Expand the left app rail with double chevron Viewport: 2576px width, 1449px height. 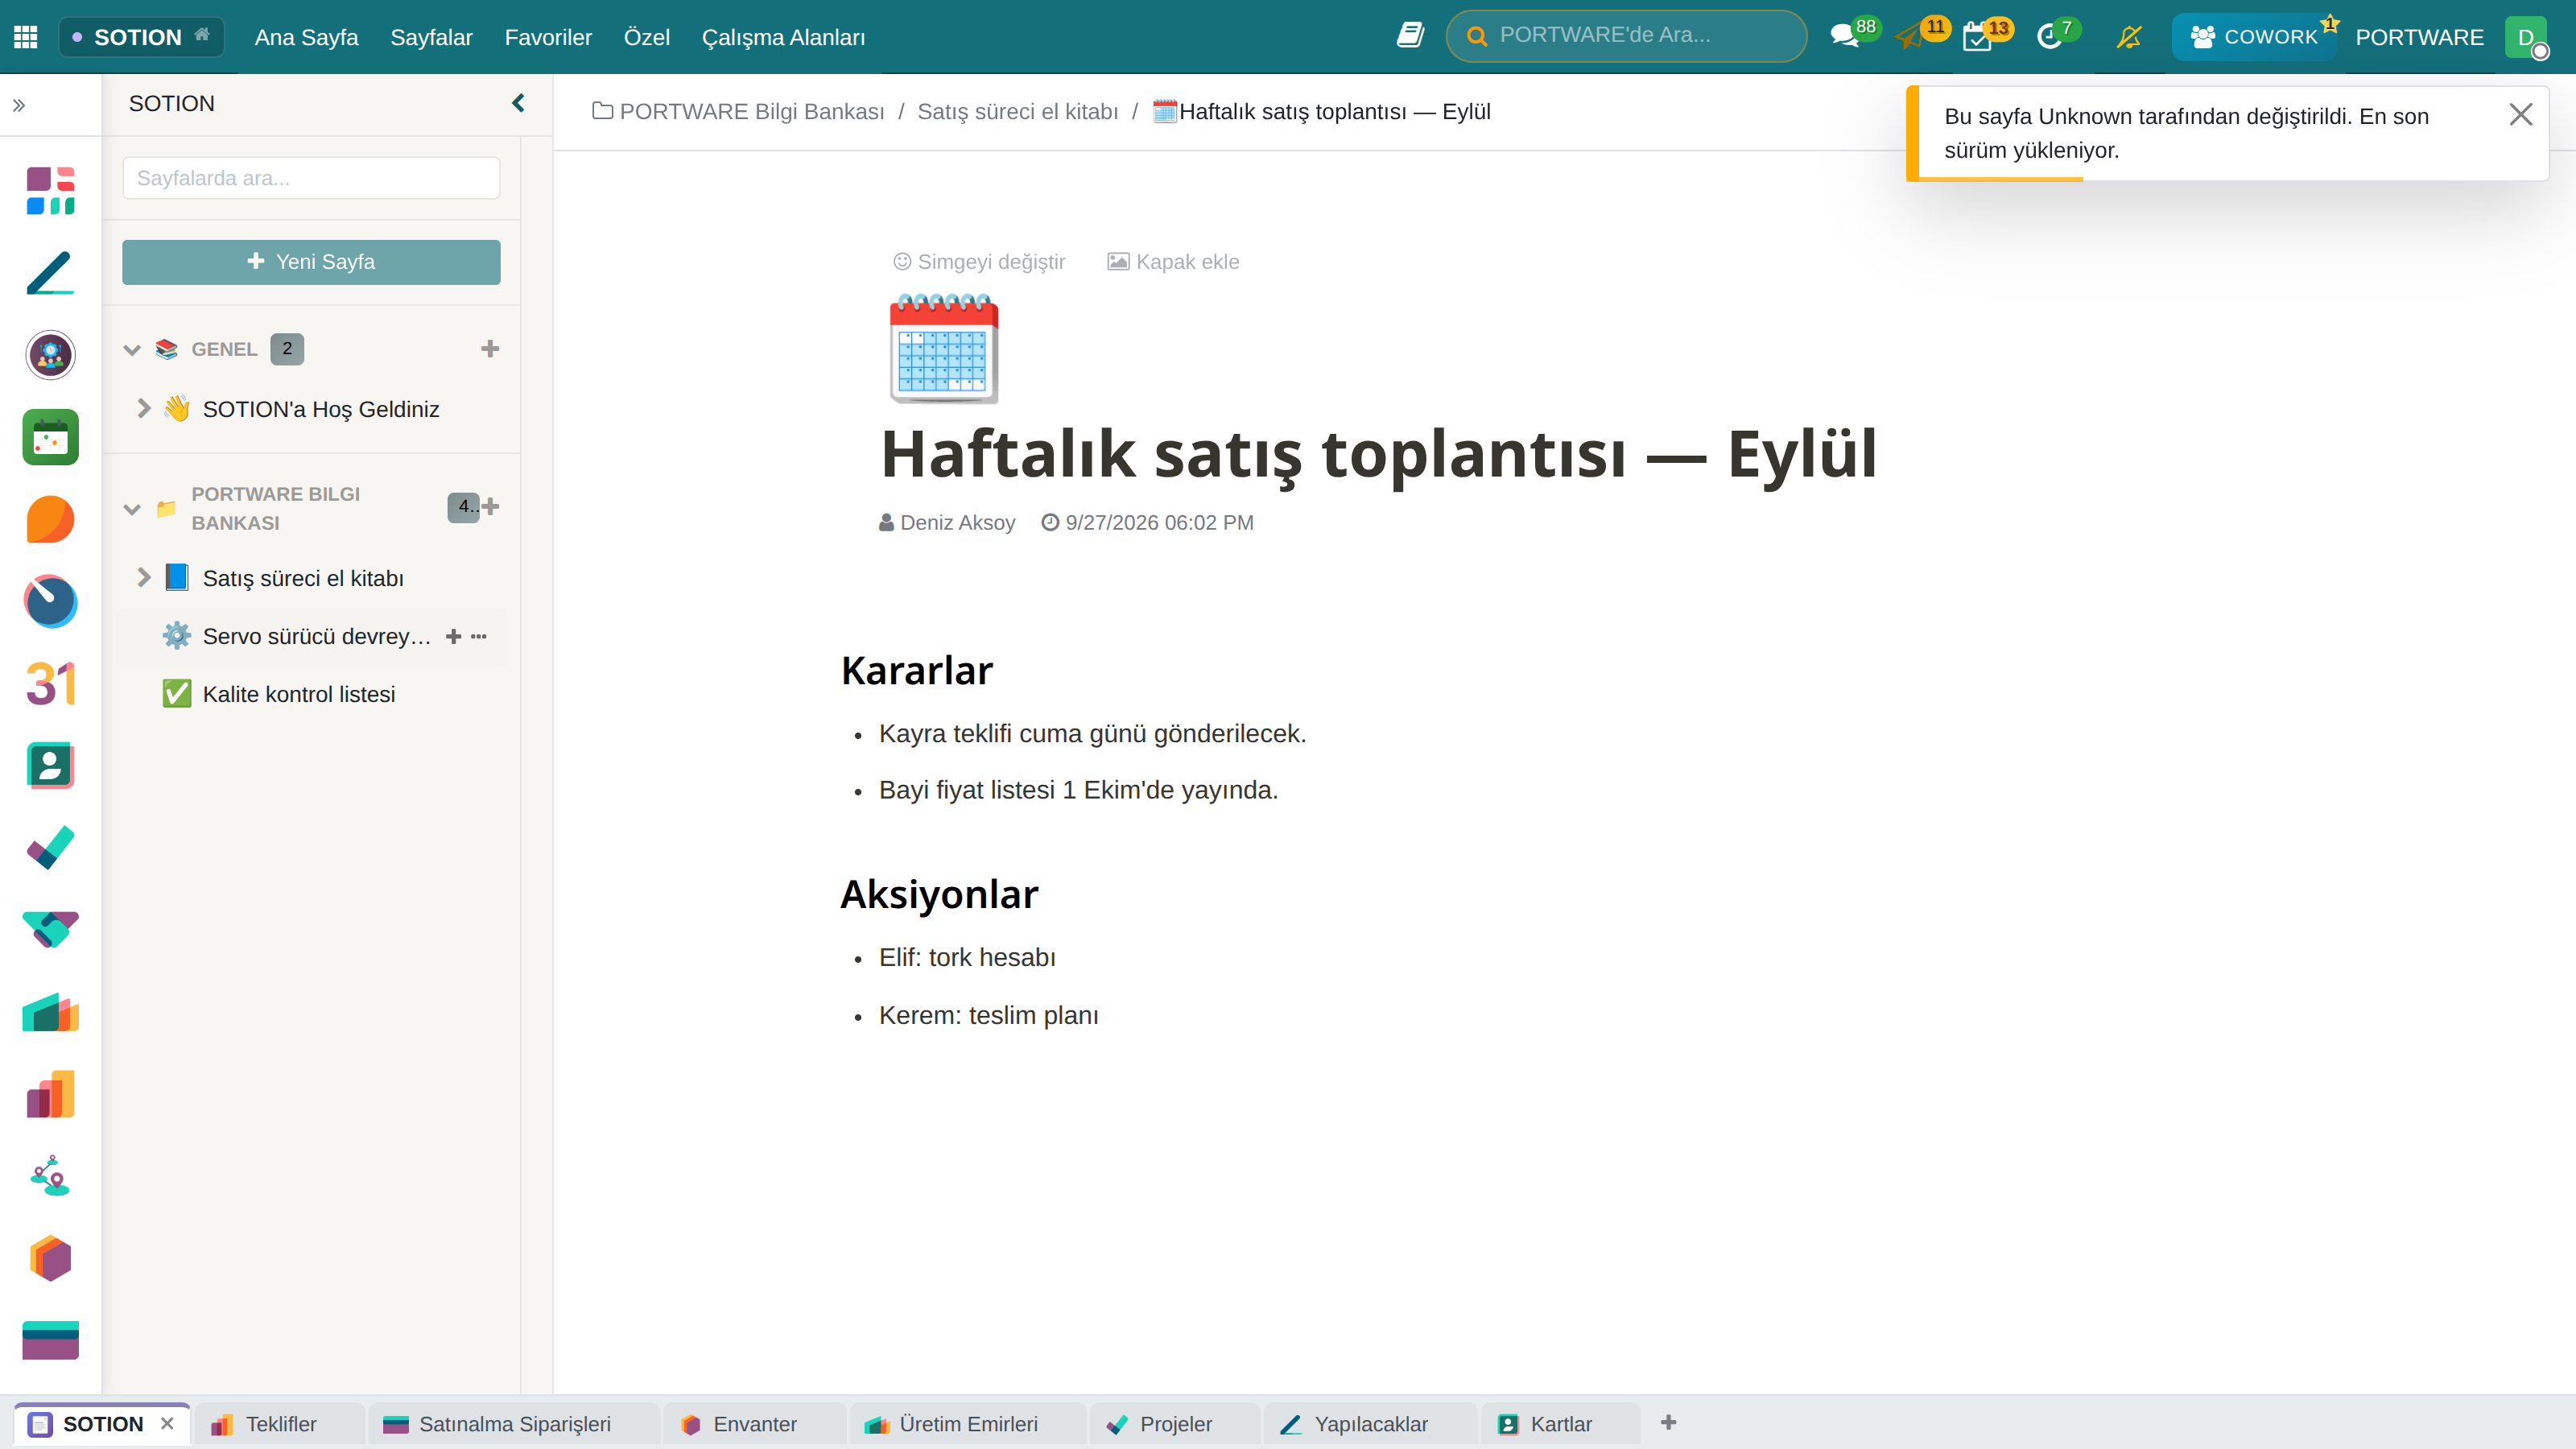tap(19, 105)
